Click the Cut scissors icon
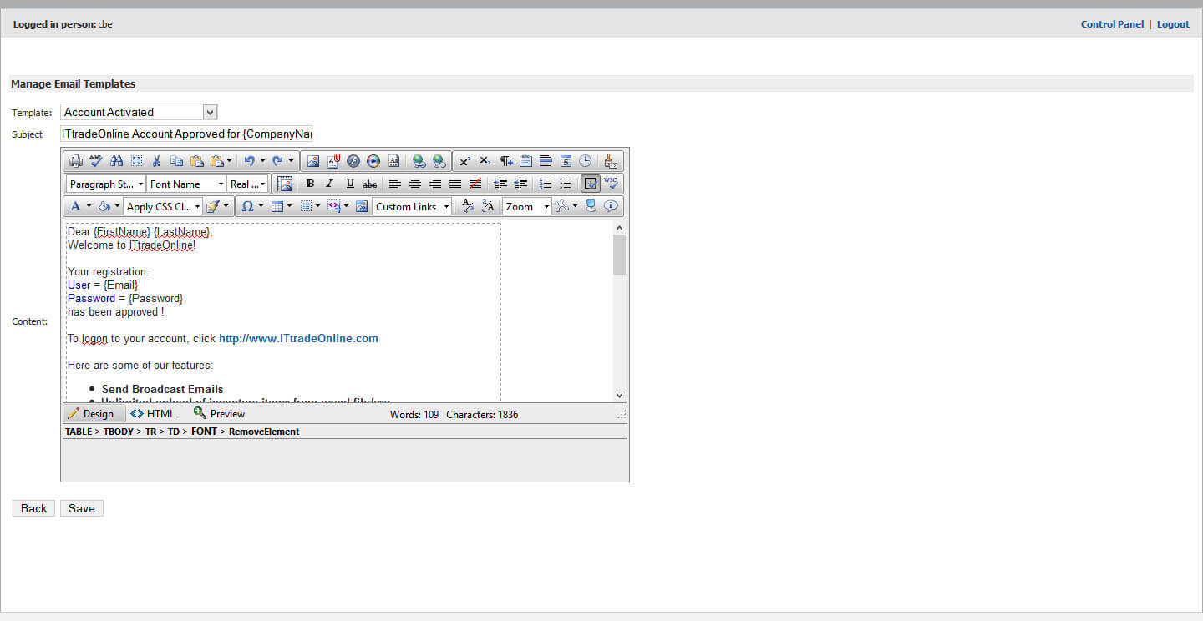 click(156, 161)
